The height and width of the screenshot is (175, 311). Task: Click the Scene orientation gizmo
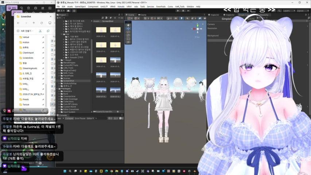coord(198,29)
